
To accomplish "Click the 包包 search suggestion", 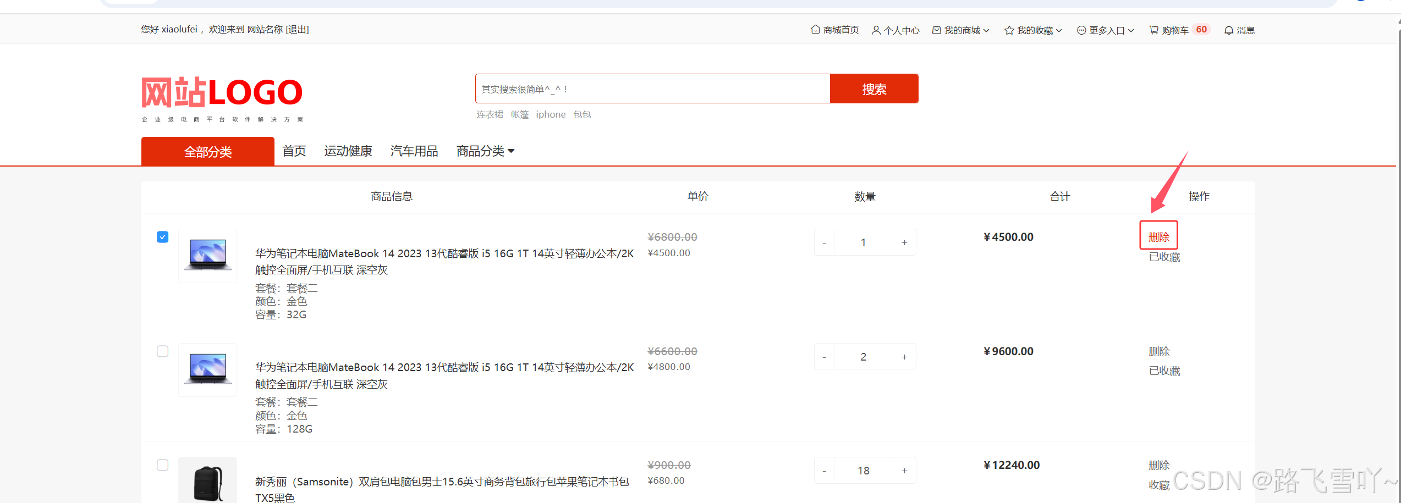I will coord(582,114).
